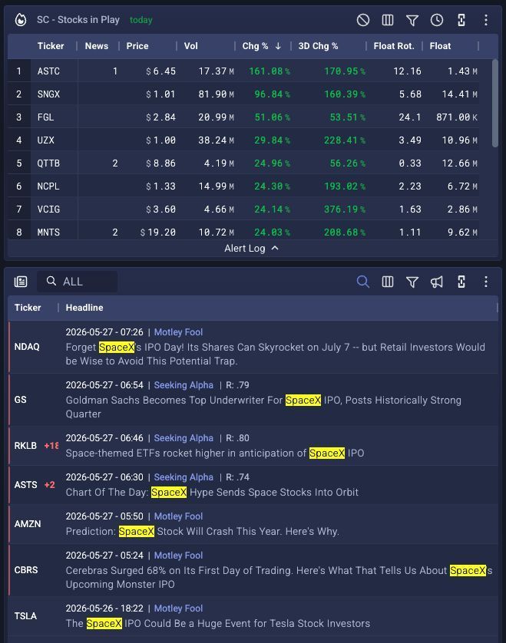Click ASTC change value 161.08%
The height and width of the screenshot is (643, 506).
coord(270,71)
